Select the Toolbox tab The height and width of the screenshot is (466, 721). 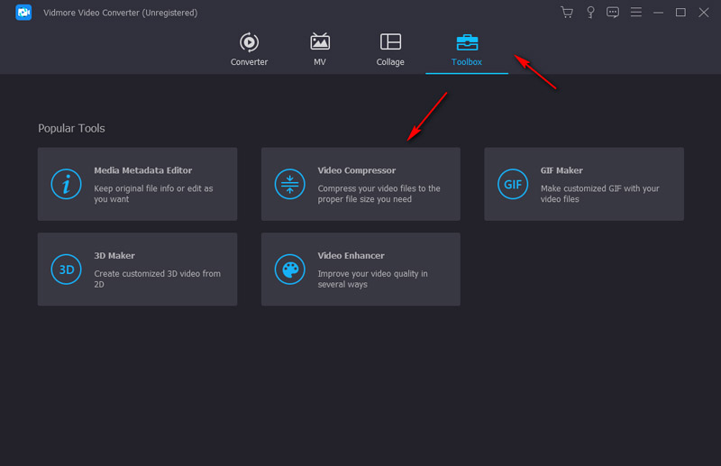[467, 50]
